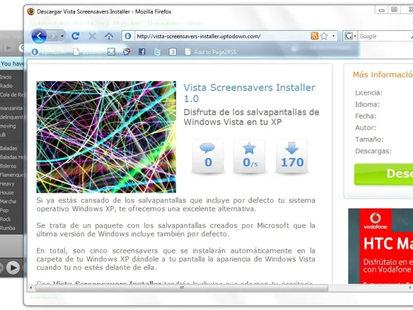Open the Twitter bookmark icon
The image size is (413, 310).
tap(157, 52)
